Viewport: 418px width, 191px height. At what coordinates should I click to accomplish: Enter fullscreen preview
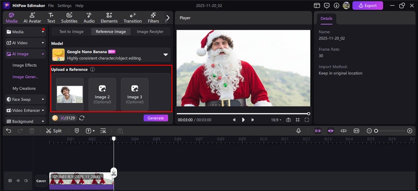tap(307, 120)
